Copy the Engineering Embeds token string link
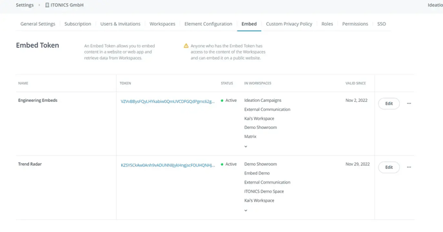The width and height of the screenshot is (443, 232). (x=168, y=102)
